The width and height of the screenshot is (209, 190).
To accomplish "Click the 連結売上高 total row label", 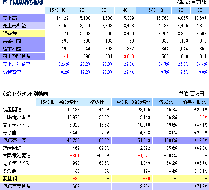I will pyautogui.click(x=18, y=140).
